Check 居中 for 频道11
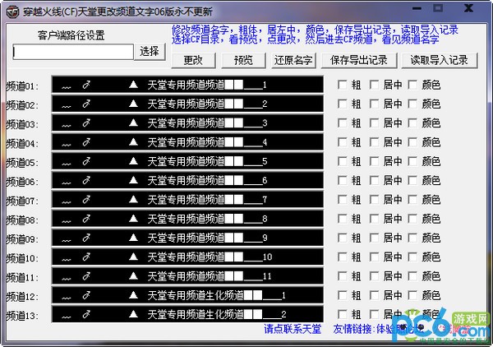The width and height of the screenshot is (493, 347). click(374, 276)
